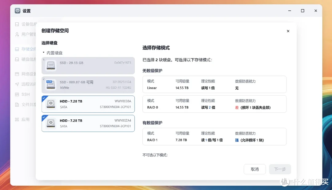
Task: Click the settings gear icon in title bar
Action: tap(18, 11)
